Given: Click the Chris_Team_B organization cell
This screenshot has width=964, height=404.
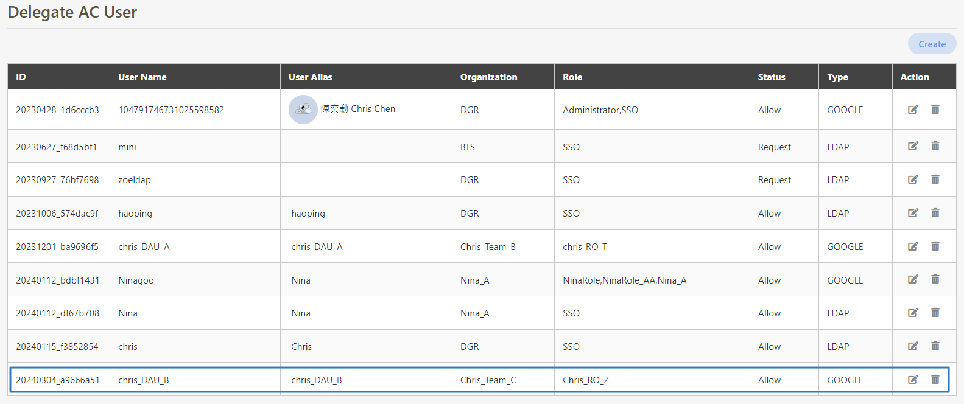Looking at the screenshot, I should [x=488, y=247].
